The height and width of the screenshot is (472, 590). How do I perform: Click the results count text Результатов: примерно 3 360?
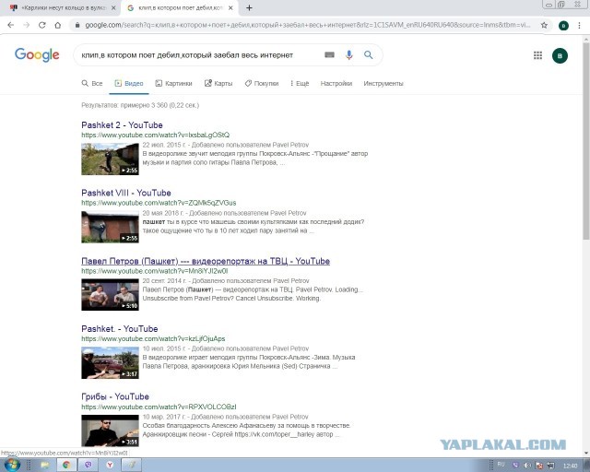(x=140, y=105)
